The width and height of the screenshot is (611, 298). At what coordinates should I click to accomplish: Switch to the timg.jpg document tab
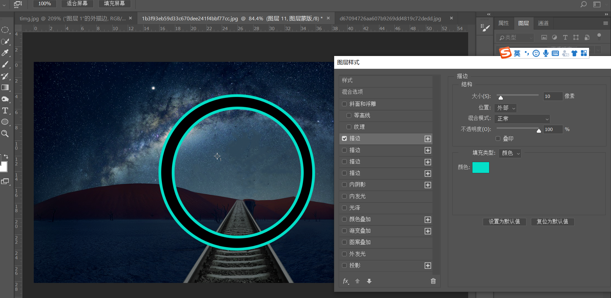pos(72,18)
